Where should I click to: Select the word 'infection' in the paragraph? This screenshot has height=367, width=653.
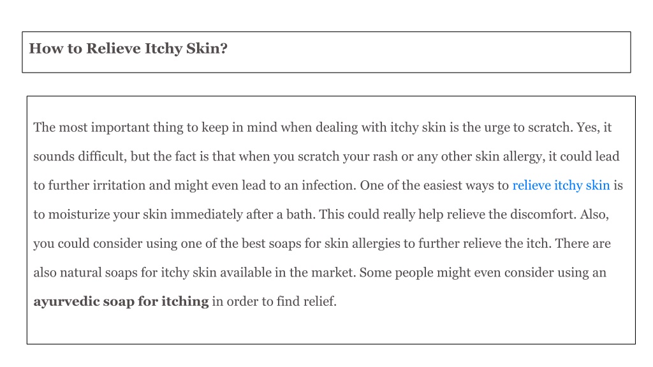[x=328, y=185]
